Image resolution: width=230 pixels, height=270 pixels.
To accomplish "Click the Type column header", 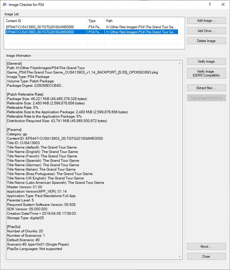I will (96, 21).
